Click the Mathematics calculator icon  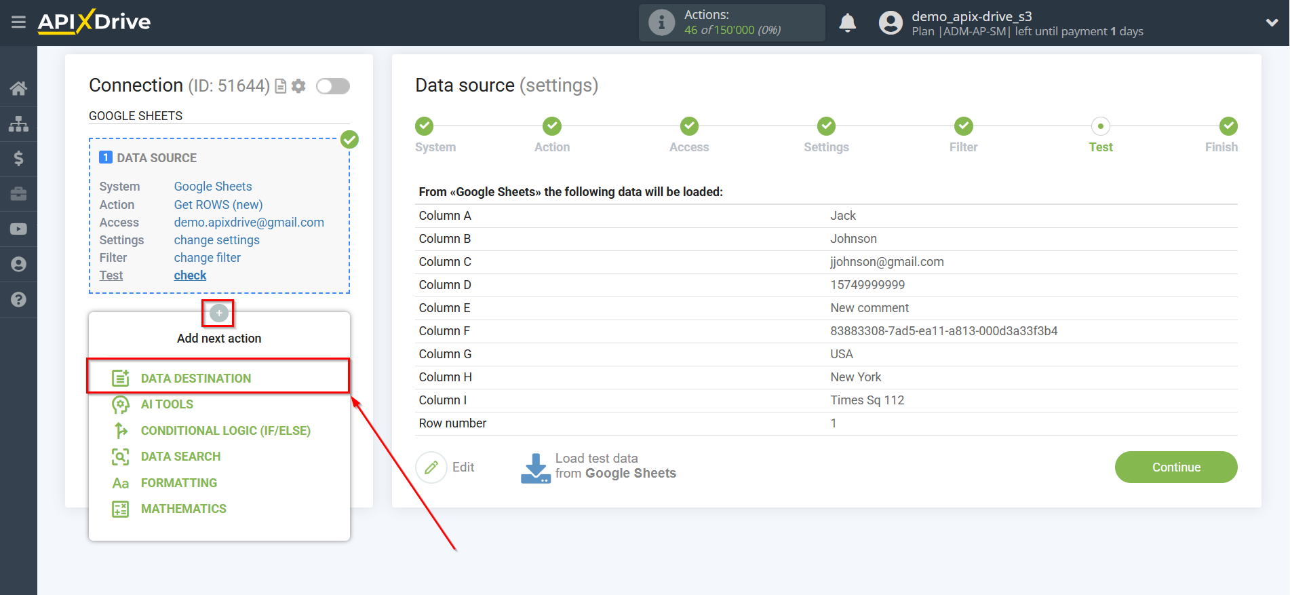[x=120, y=509]
